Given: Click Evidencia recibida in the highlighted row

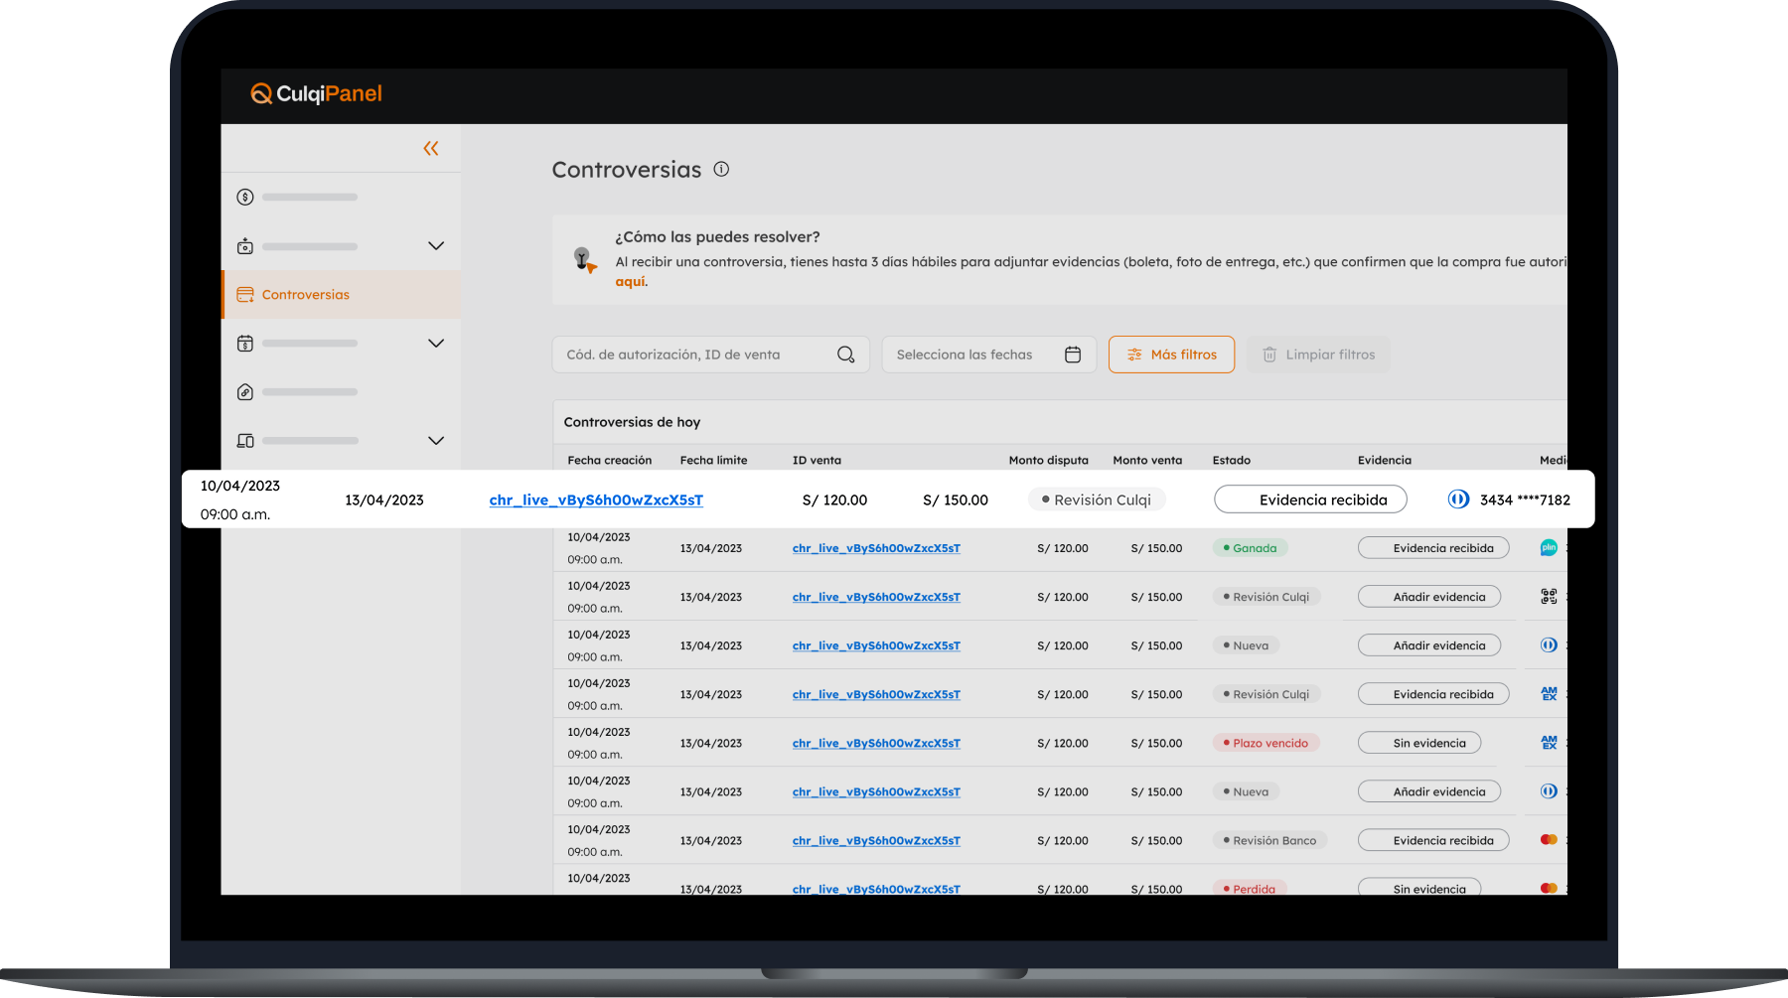Looking at the screenshot, I should (x=1310, y=499).
